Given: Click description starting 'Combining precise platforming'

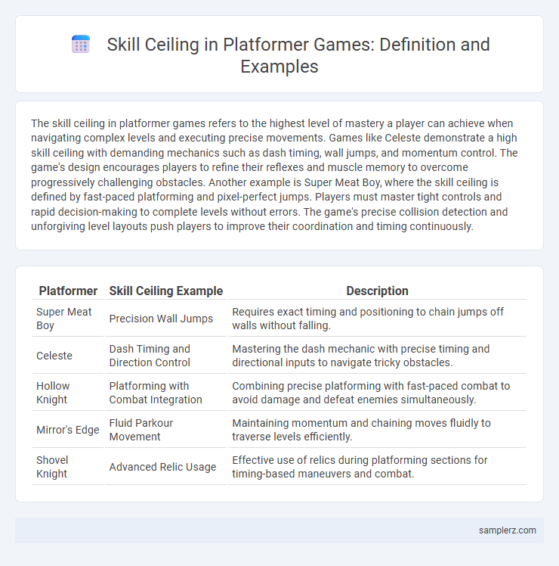Looking at the screenshot, I should (x=377, y=393).
